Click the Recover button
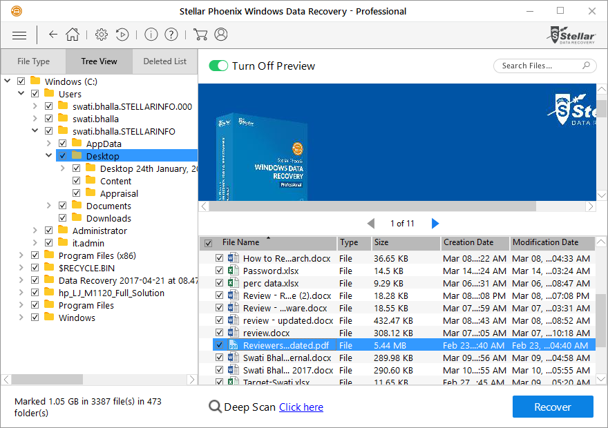The height and width of the screenshot is (428, 608). click(553, 407)
